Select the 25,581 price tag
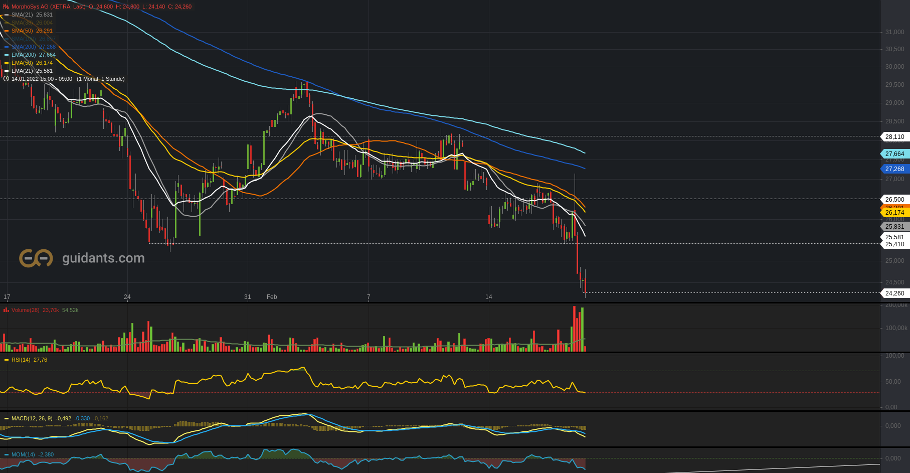Image resolution: width=910 pixels, height=473 pixels. pos(894,237)
